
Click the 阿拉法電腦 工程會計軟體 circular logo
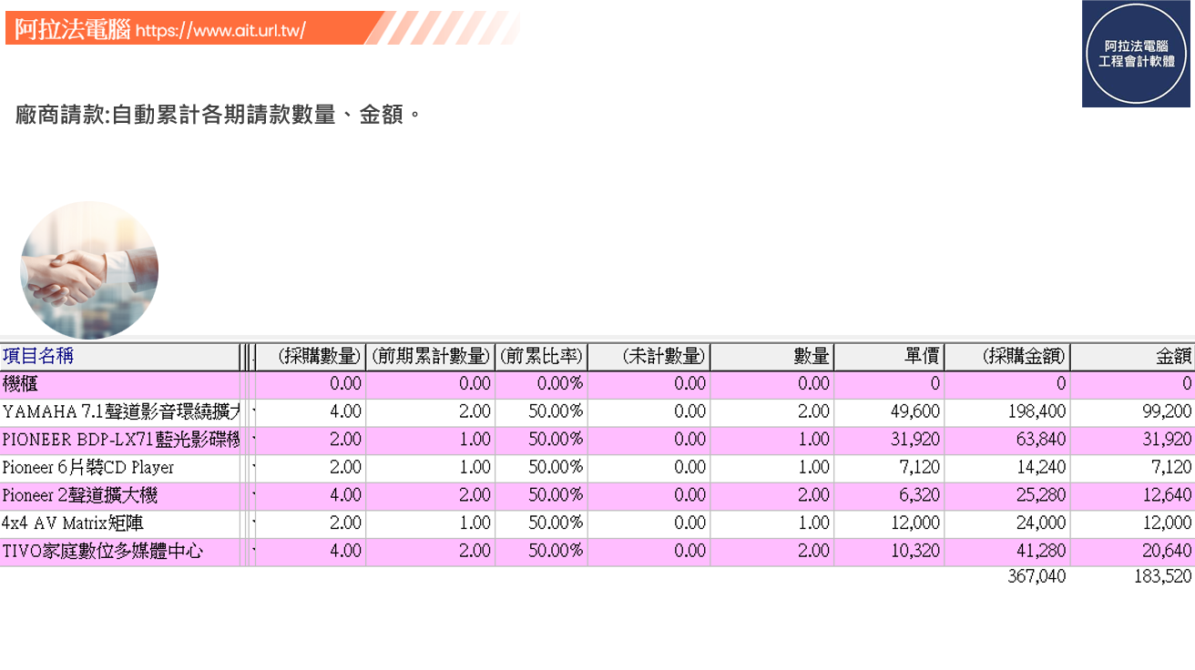point(1136,54)
